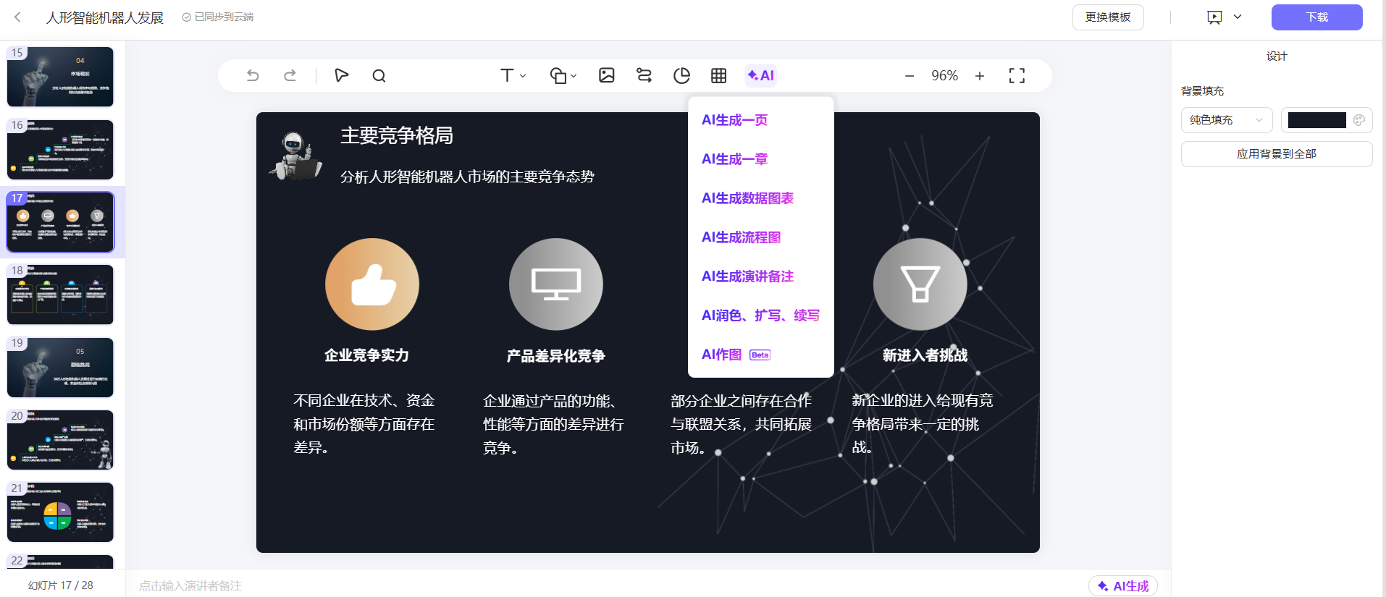1386x597 pixels.
Task: Click the dark background color swatch
Action: 1316,120
